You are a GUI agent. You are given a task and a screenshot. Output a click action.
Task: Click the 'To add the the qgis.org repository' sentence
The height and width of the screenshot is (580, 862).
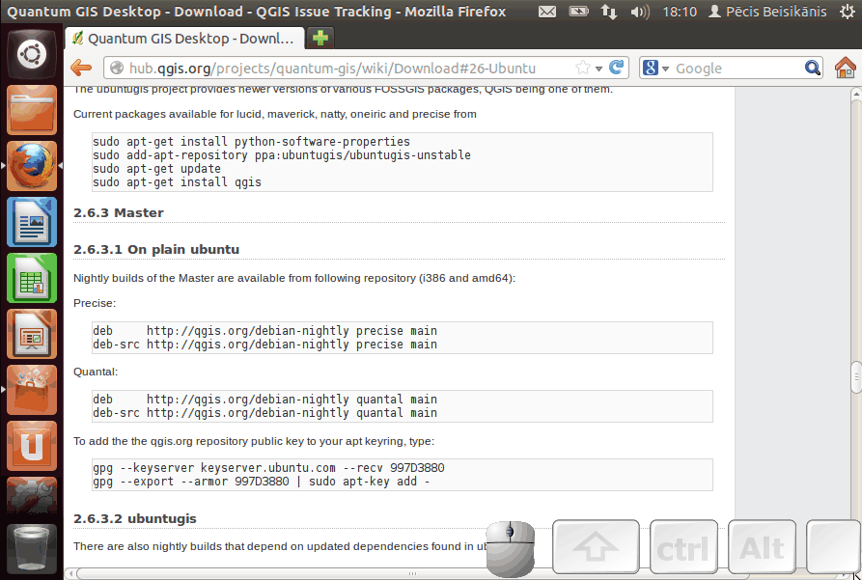254,441
